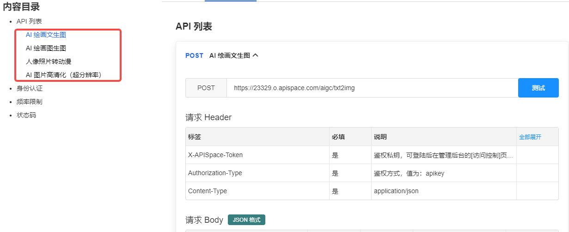
Task: Click the JSON 格式 badge
Action: (246, 220)
